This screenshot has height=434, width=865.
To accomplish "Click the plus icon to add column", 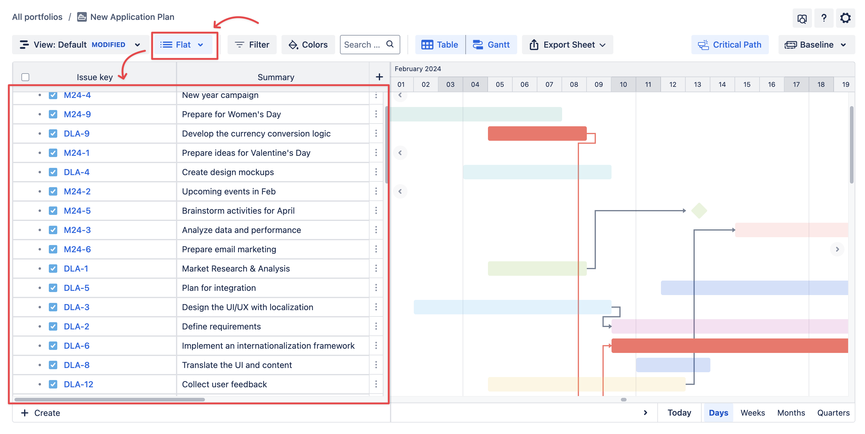I will (379, 77).
